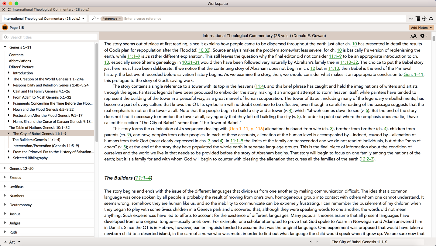Click the right-aligned lines icon in toolbar
This screenshot has height=246, width=436.
418,19
